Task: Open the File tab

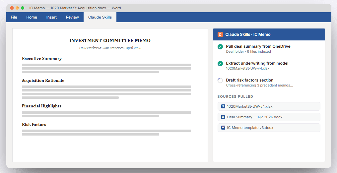Action: (x=14, y=17)
